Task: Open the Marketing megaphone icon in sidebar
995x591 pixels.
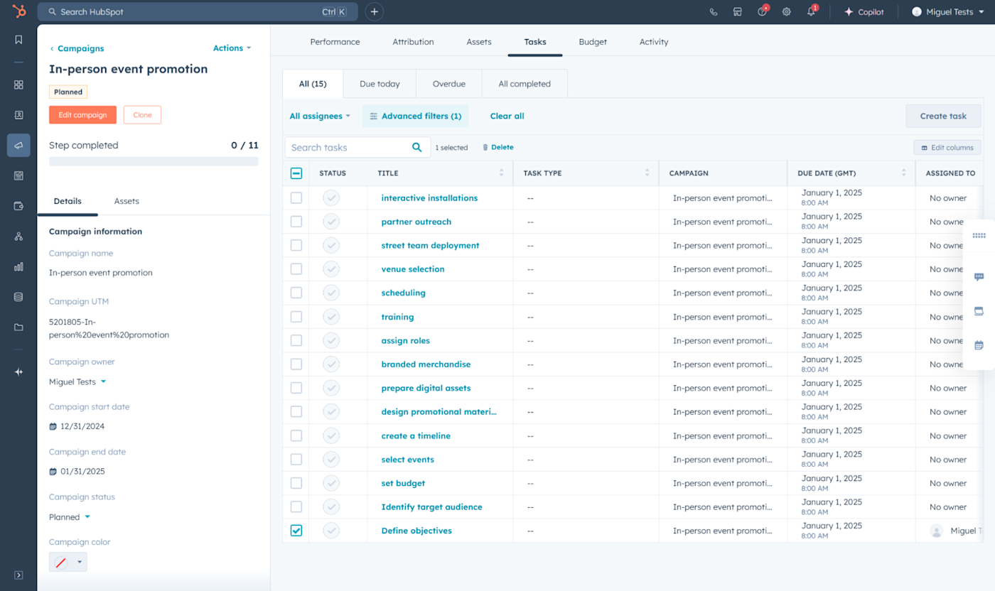Action: [x=18, y=145]
